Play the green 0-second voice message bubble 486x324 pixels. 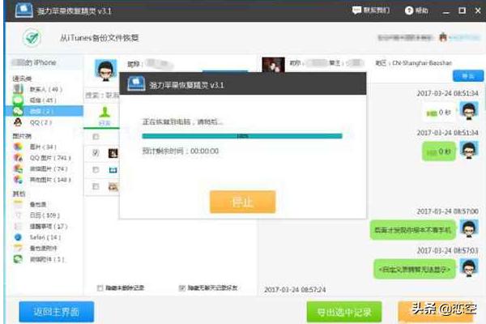[439, 151]
